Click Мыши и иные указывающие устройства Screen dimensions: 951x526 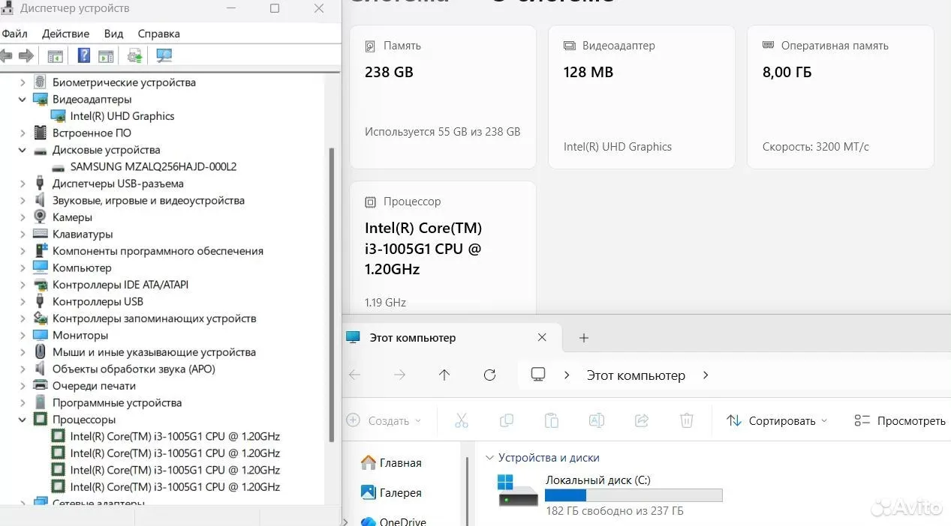click(154, 352)
